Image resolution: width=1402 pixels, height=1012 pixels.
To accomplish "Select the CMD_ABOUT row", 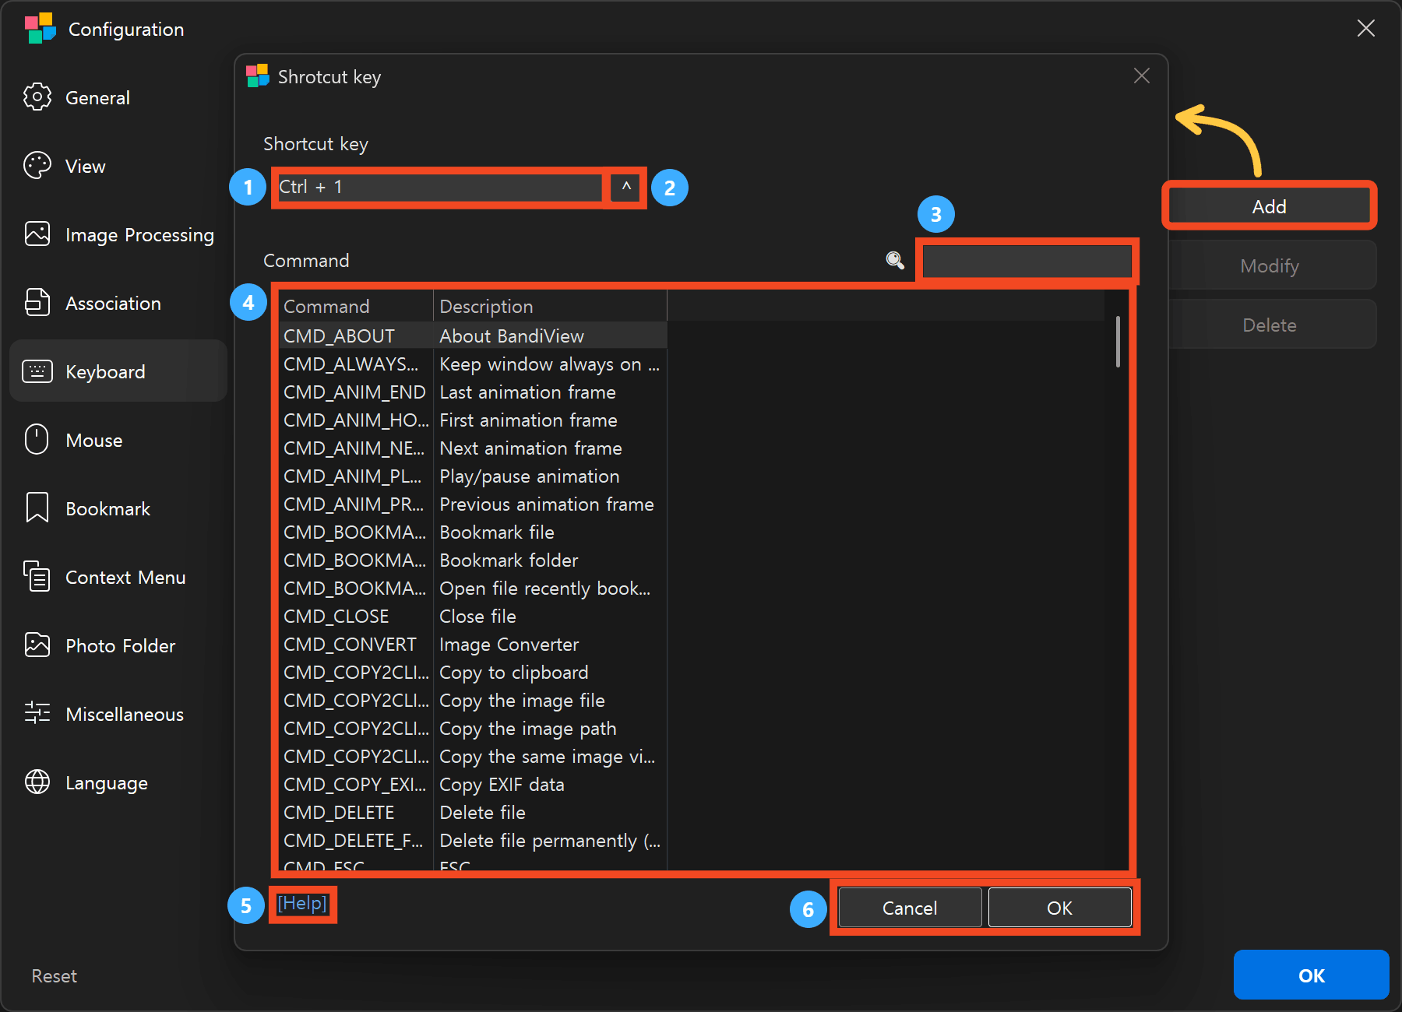I will click(x=473, y=336).
